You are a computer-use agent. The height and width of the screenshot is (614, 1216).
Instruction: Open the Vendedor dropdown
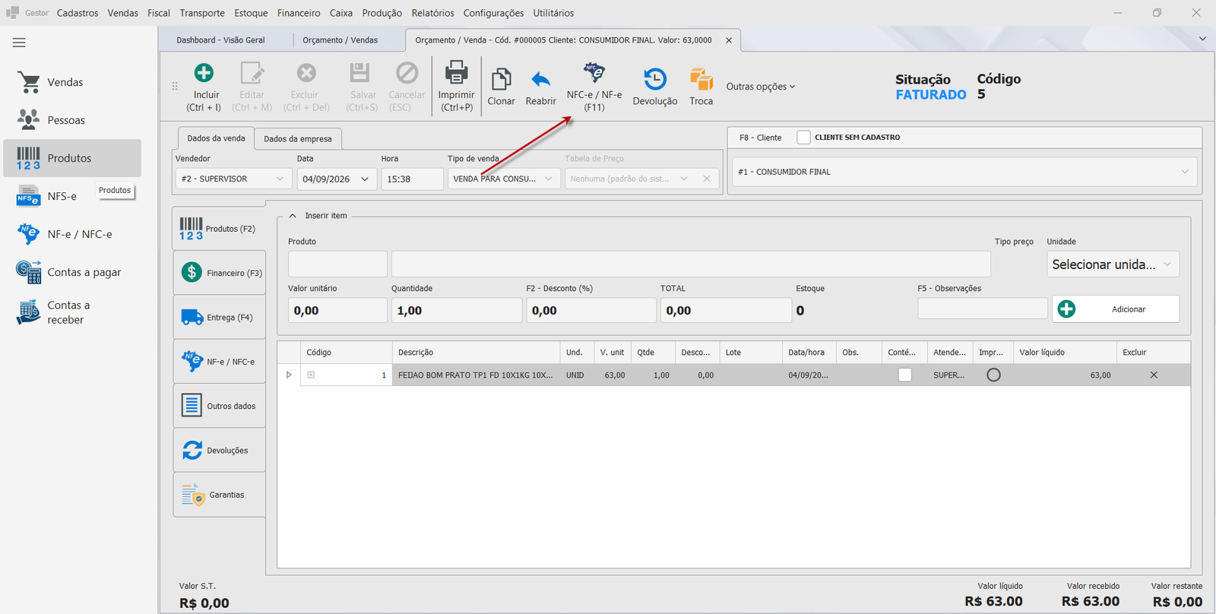point(280,179)
